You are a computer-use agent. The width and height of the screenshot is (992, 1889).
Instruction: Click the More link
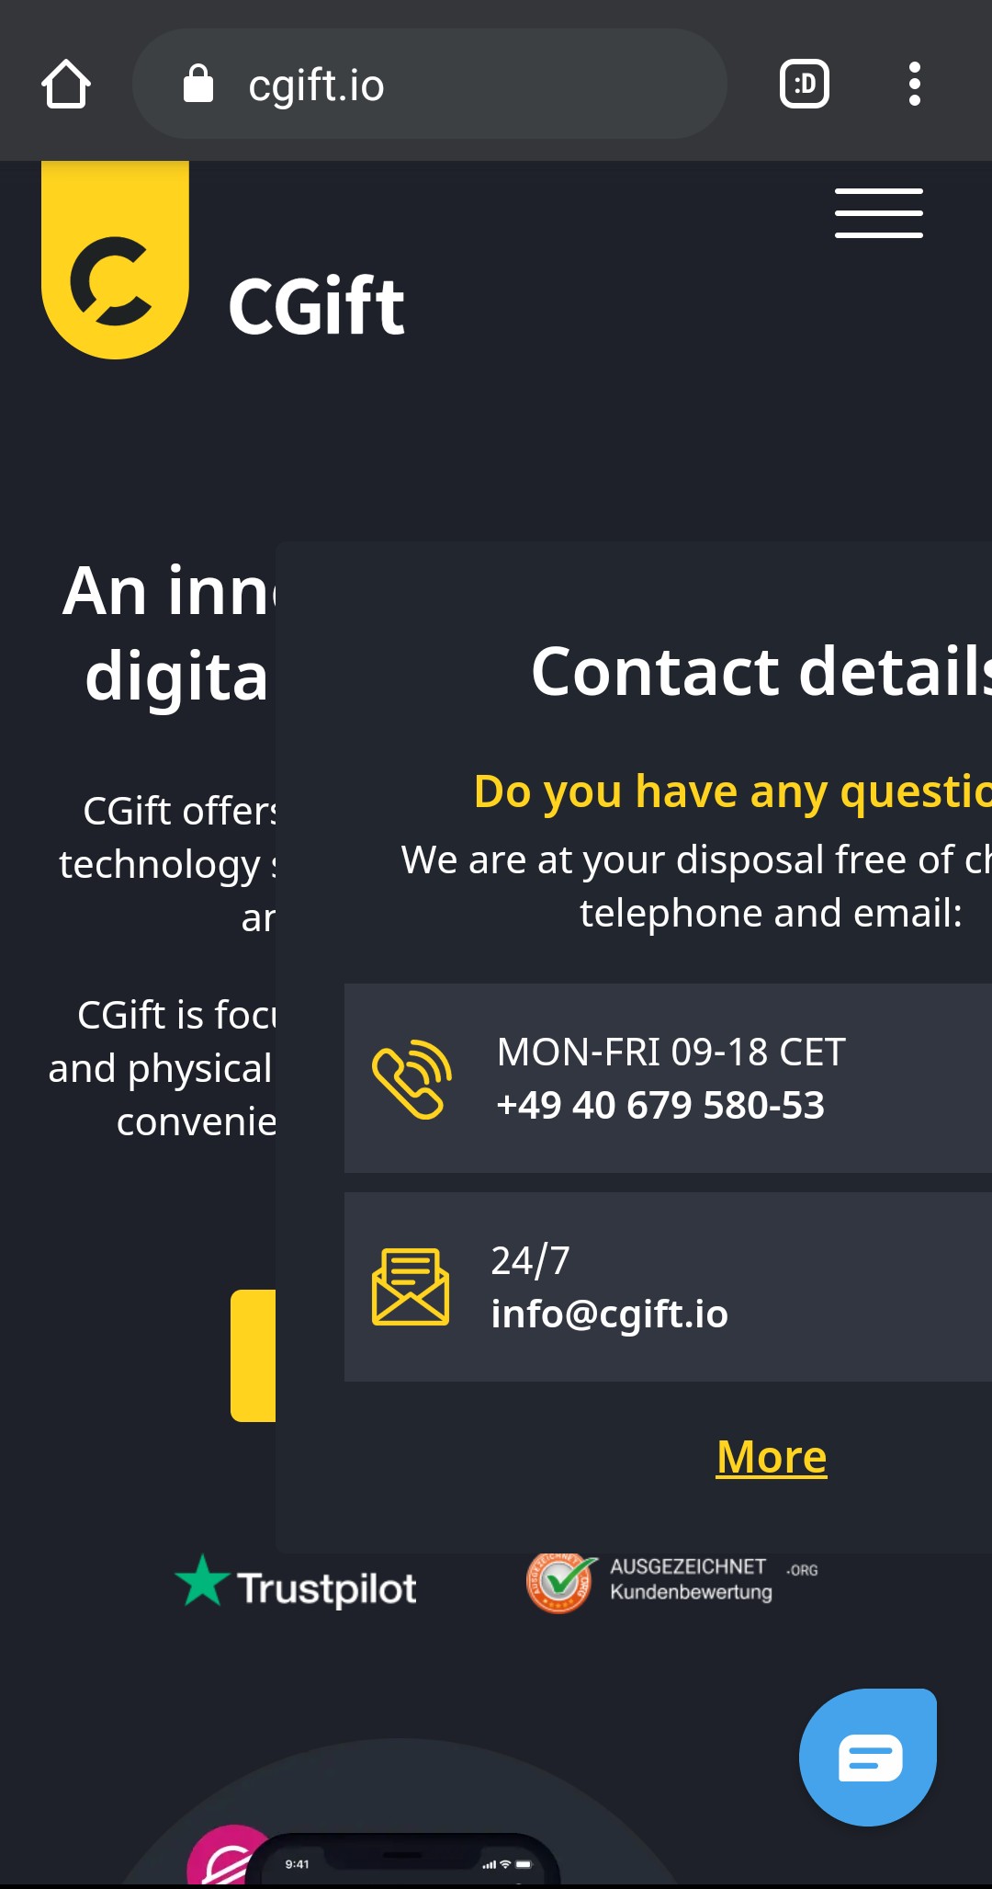click(x=772, y=1458)
